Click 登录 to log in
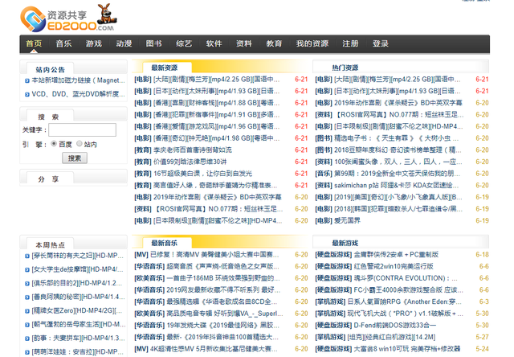This screenshot has width=514, height=357. coord(381,43)
